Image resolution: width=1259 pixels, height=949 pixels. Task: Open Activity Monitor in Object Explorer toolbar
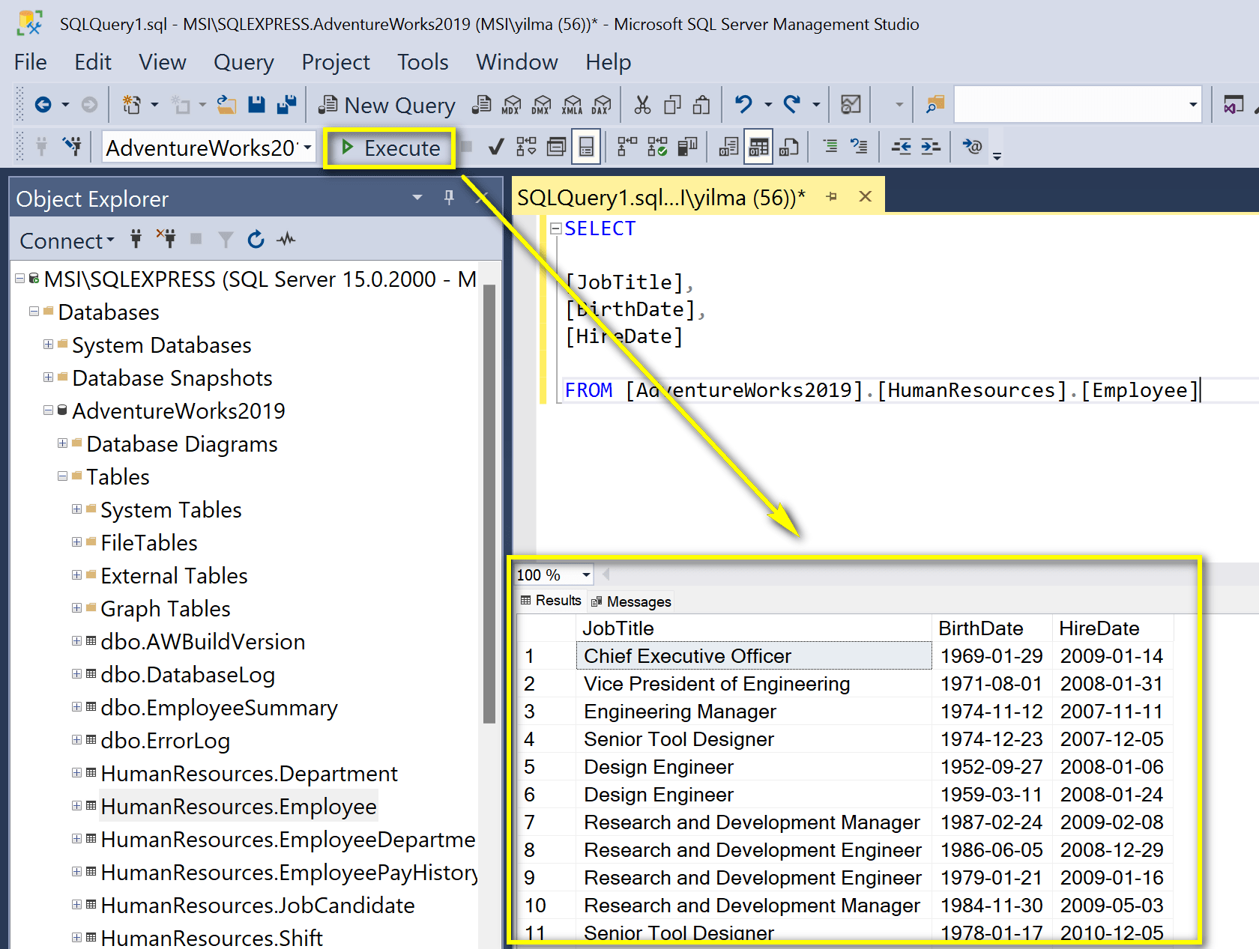286,240
